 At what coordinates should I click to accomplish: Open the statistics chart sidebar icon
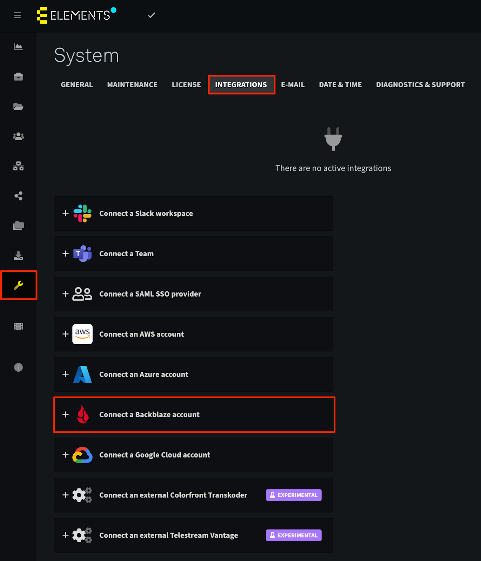18,47
